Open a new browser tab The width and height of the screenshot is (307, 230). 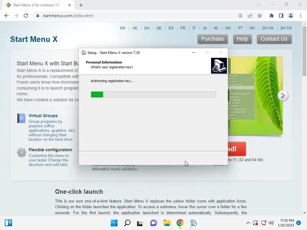pyautogui.click(x=81, y=5)
